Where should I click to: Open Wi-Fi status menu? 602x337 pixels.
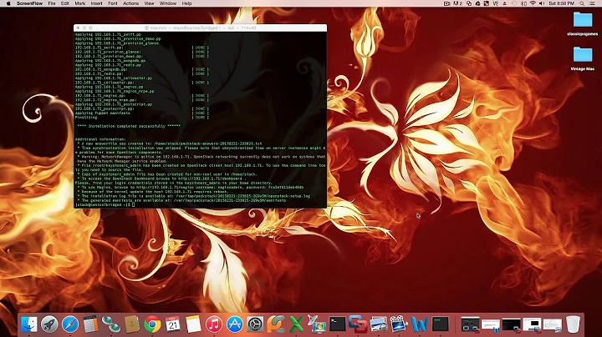(533, 3)
